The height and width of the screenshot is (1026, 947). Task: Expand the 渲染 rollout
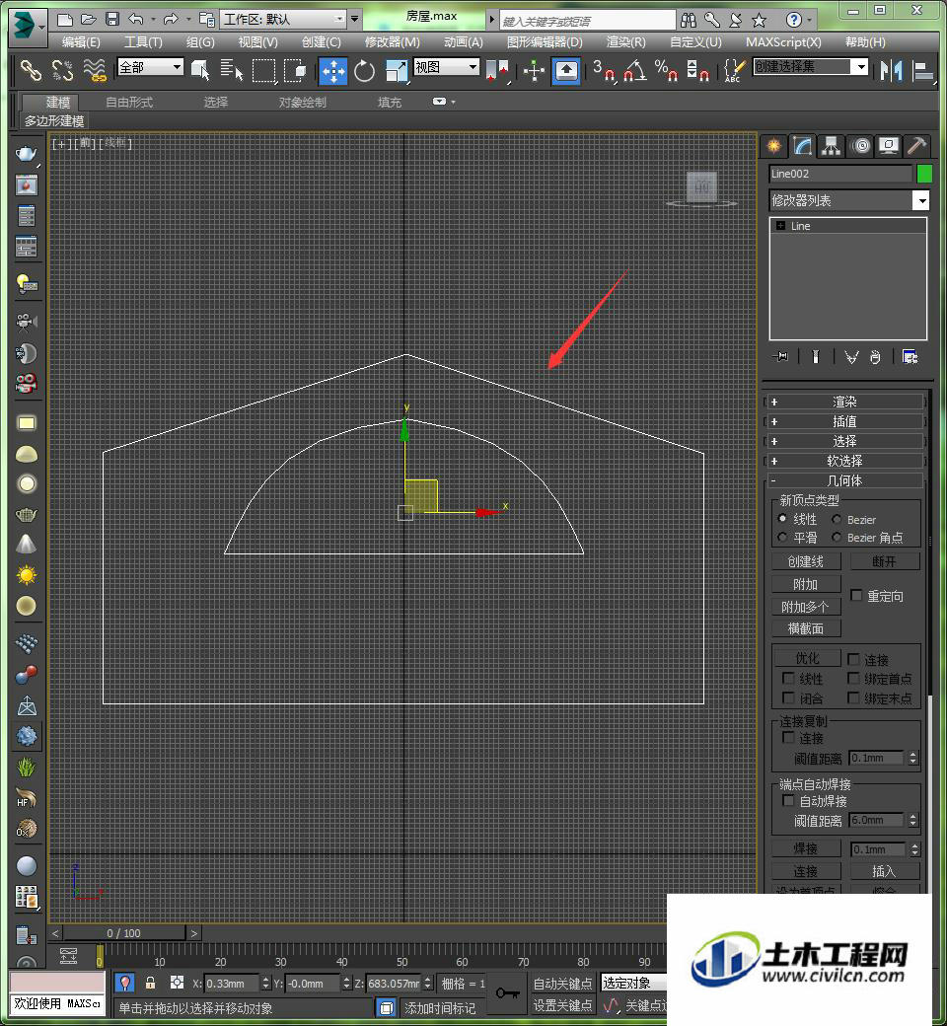point(844,402)
